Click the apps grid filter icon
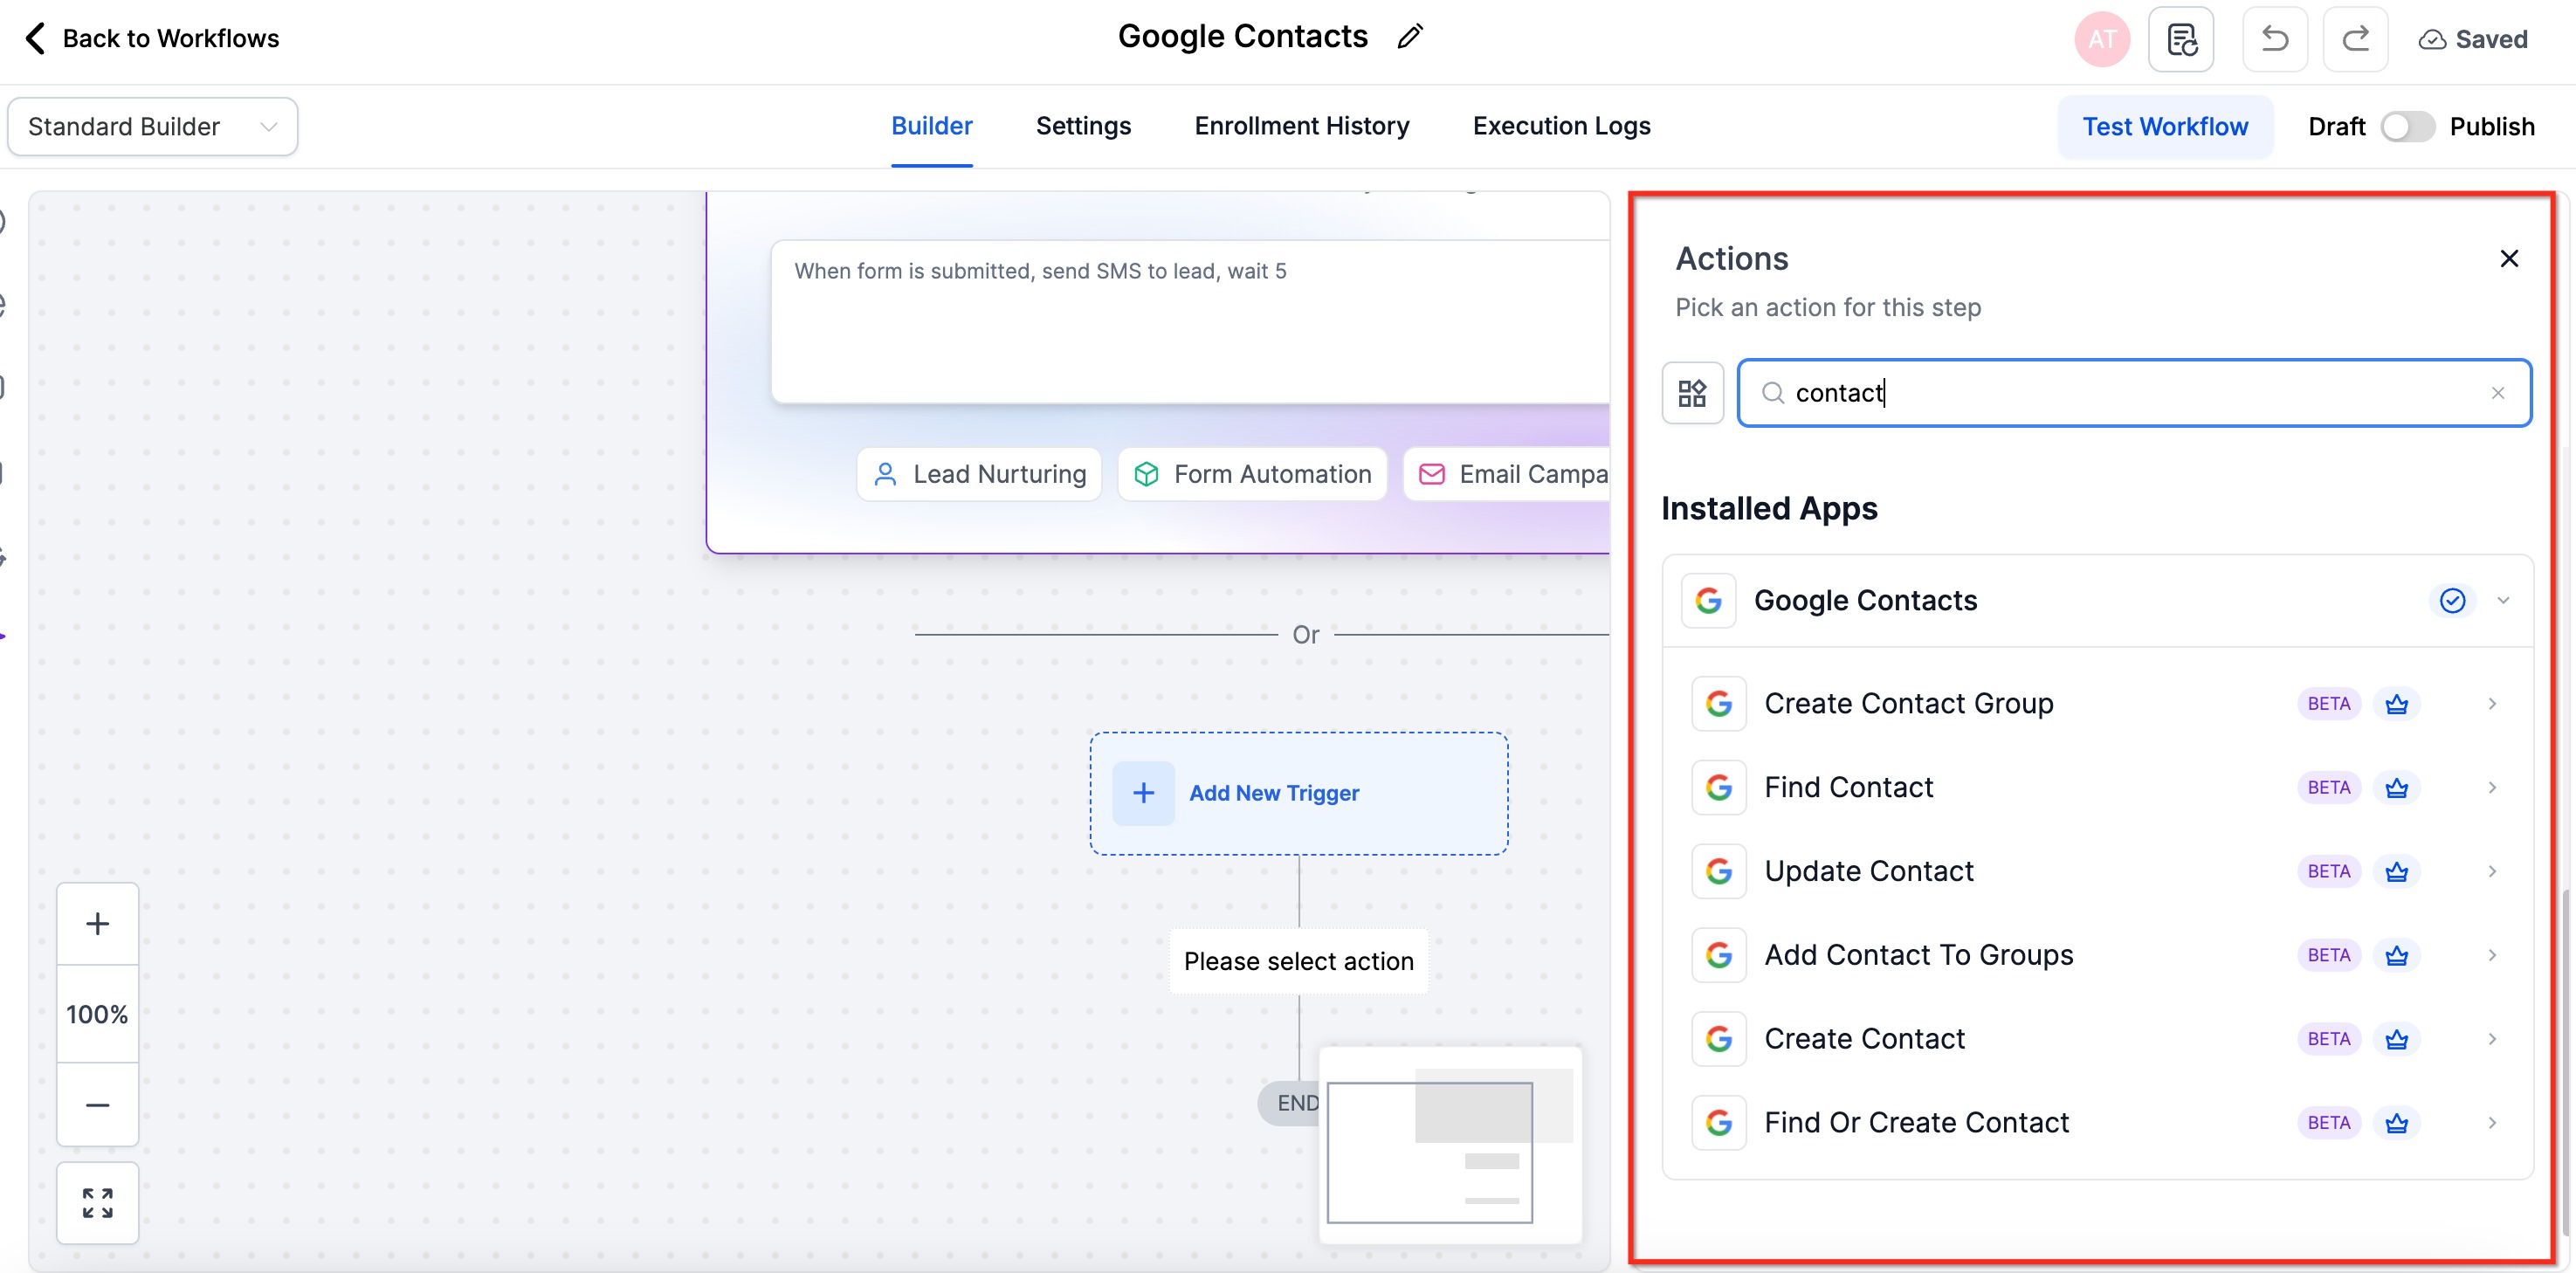Screen dimensions: 2576x1273 (x=1692, y=393)
